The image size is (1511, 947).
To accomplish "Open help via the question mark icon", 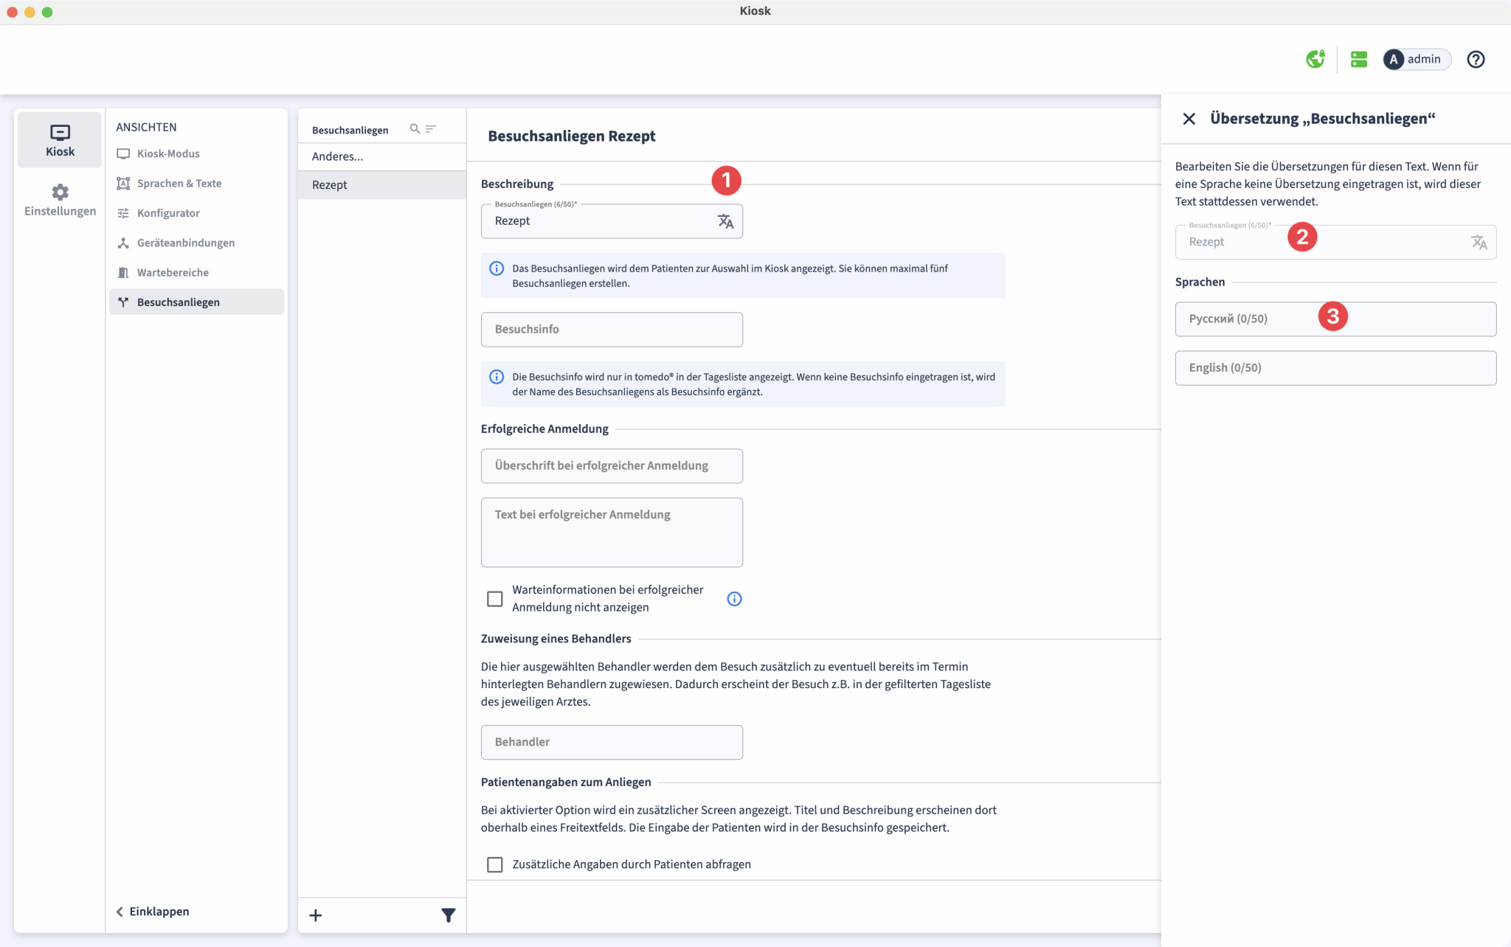I will coord(1476,59).
